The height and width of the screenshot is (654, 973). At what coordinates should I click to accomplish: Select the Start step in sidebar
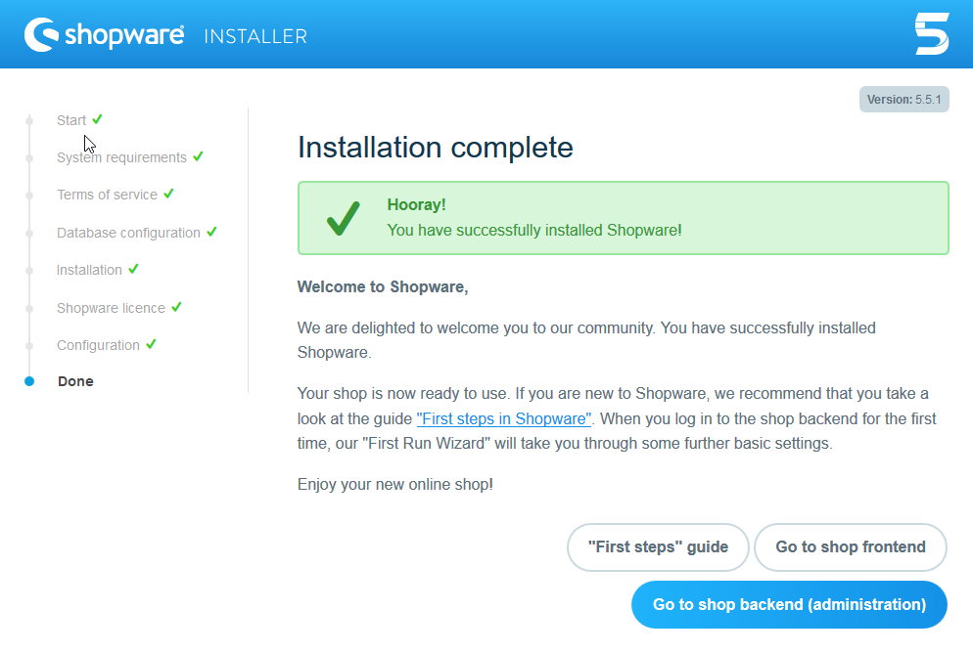pyautogui.click(x=71, y=120)
